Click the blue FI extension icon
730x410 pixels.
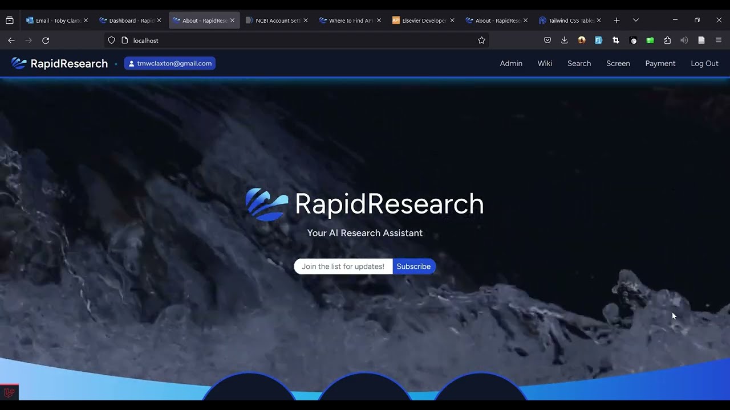coord(598,40)
